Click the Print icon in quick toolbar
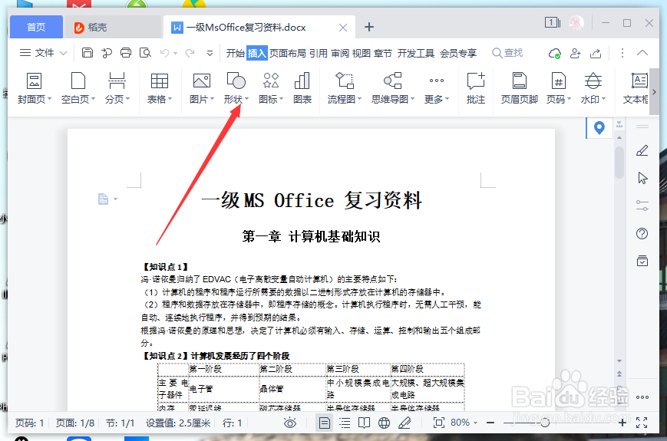This screenshot has width=667, height=441. [x=126, y=53]
